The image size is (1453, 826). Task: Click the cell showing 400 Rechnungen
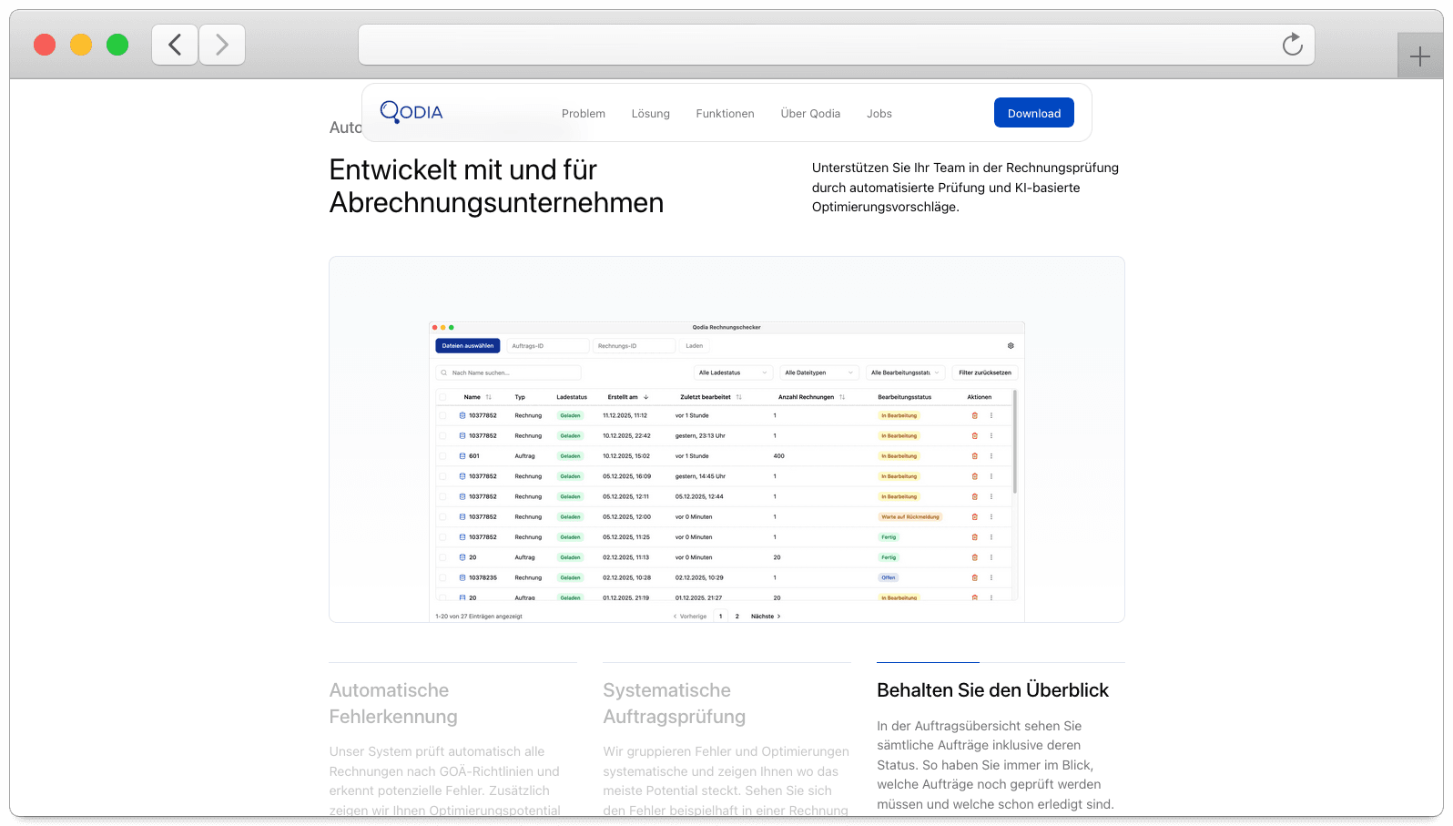(x=779, y=456)
